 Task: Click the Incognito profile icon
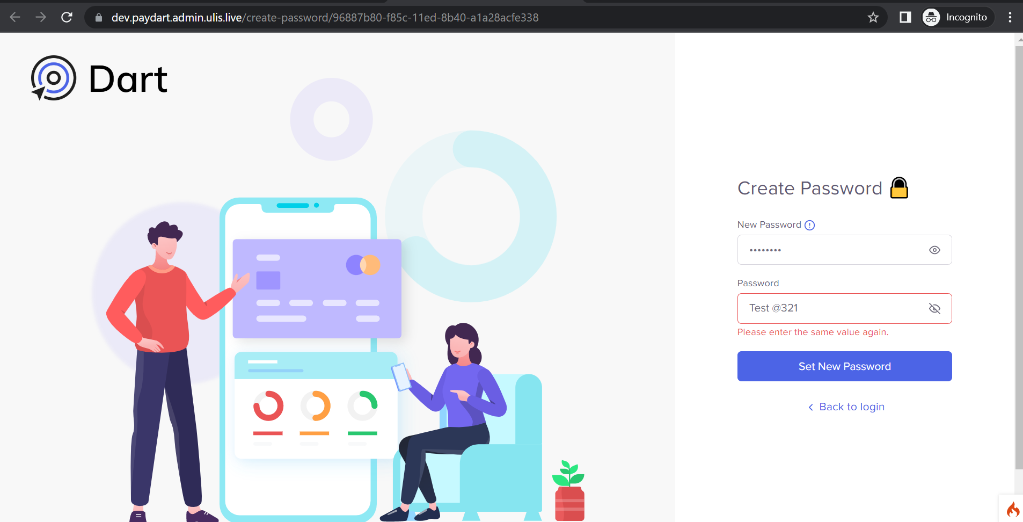[931, 17]
